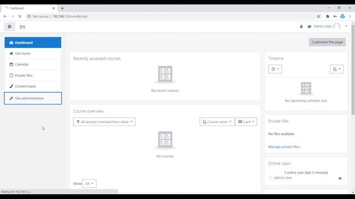The image size is (355, 199).
Task: Click the browser back arrow
Action: pos(5,16)
